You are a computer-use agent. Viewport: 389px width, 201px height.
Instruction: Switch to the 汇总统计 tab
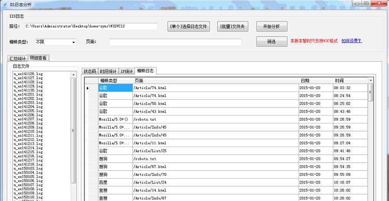[18, 59]
